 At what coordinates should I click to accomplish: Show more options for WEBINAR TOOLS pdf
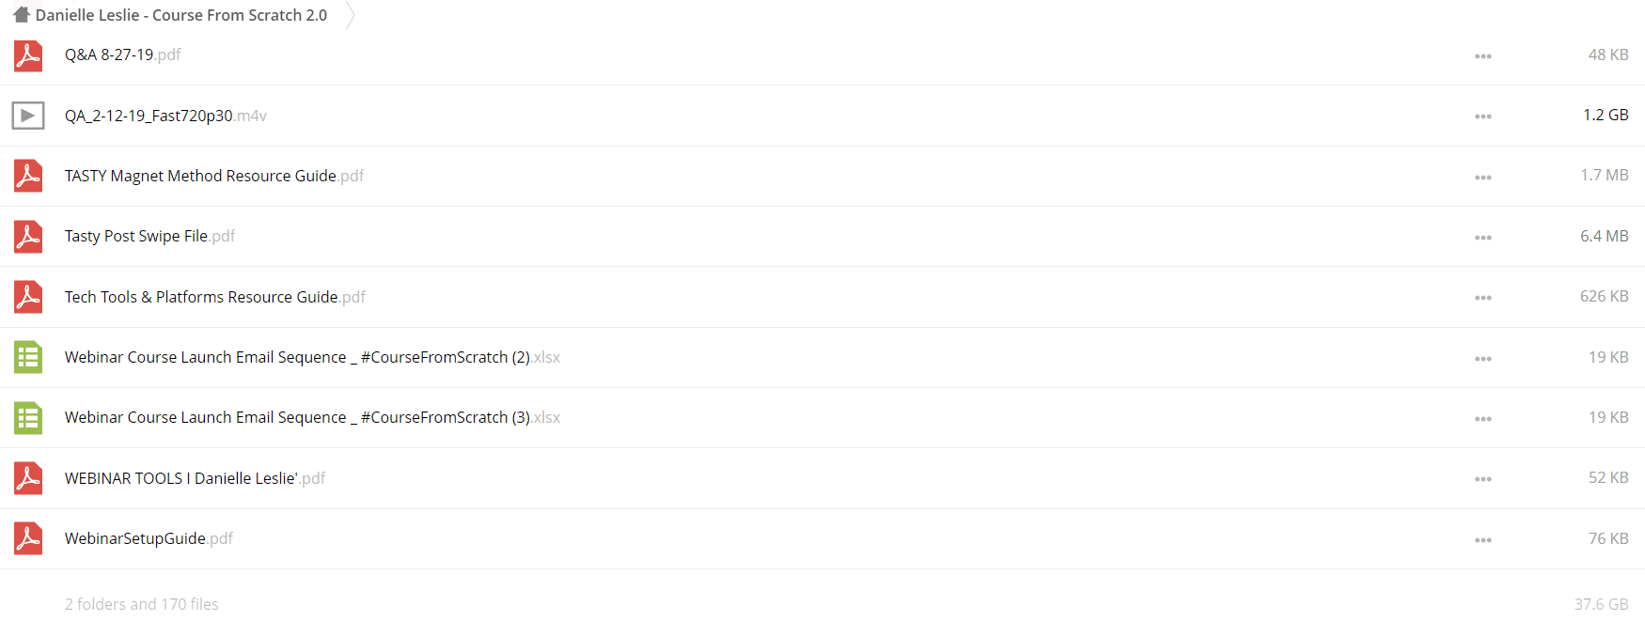(1483, 479)
